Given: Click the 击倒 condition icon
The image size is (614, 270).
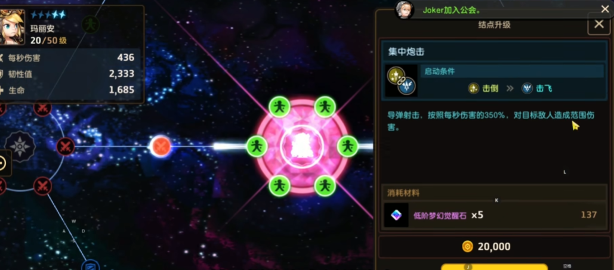Looking at the screenshot, I should coord(474,88).
